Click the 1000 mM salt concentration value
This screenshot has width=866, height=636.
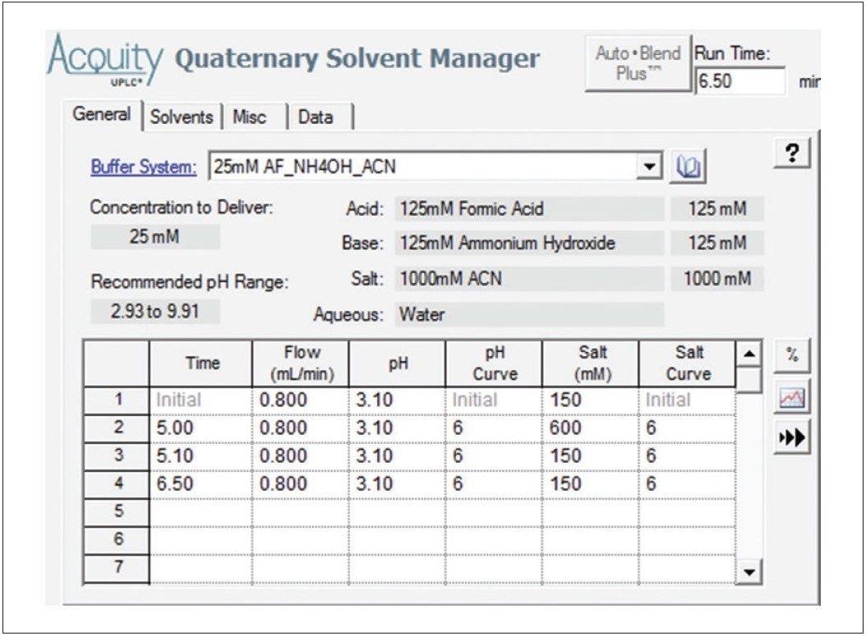coord(717,278)
